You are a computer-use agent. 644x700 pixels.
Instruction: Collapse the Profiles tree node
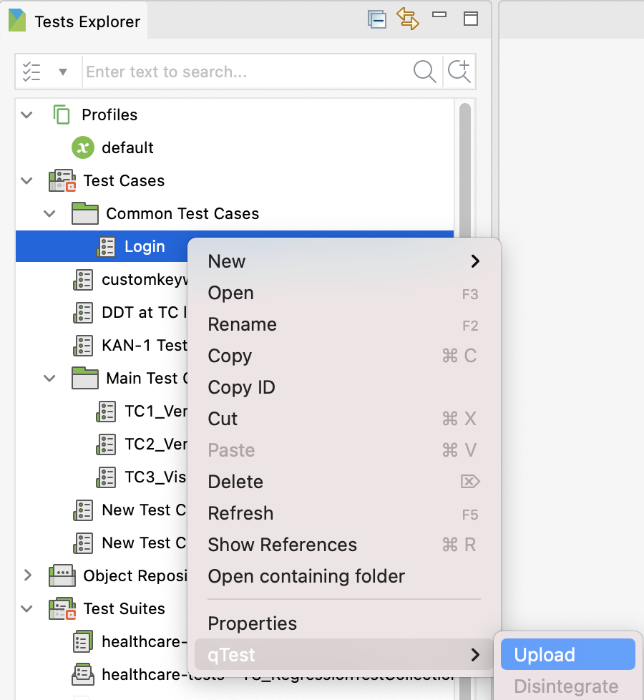tap(26, 115)
